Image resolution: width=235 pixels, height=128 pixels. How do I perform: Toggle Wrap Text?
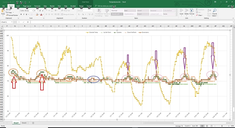65,11
